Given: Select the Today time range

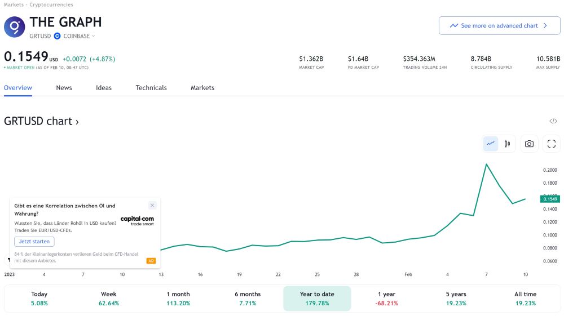Looking at the screenshot, I should (39, 299).
